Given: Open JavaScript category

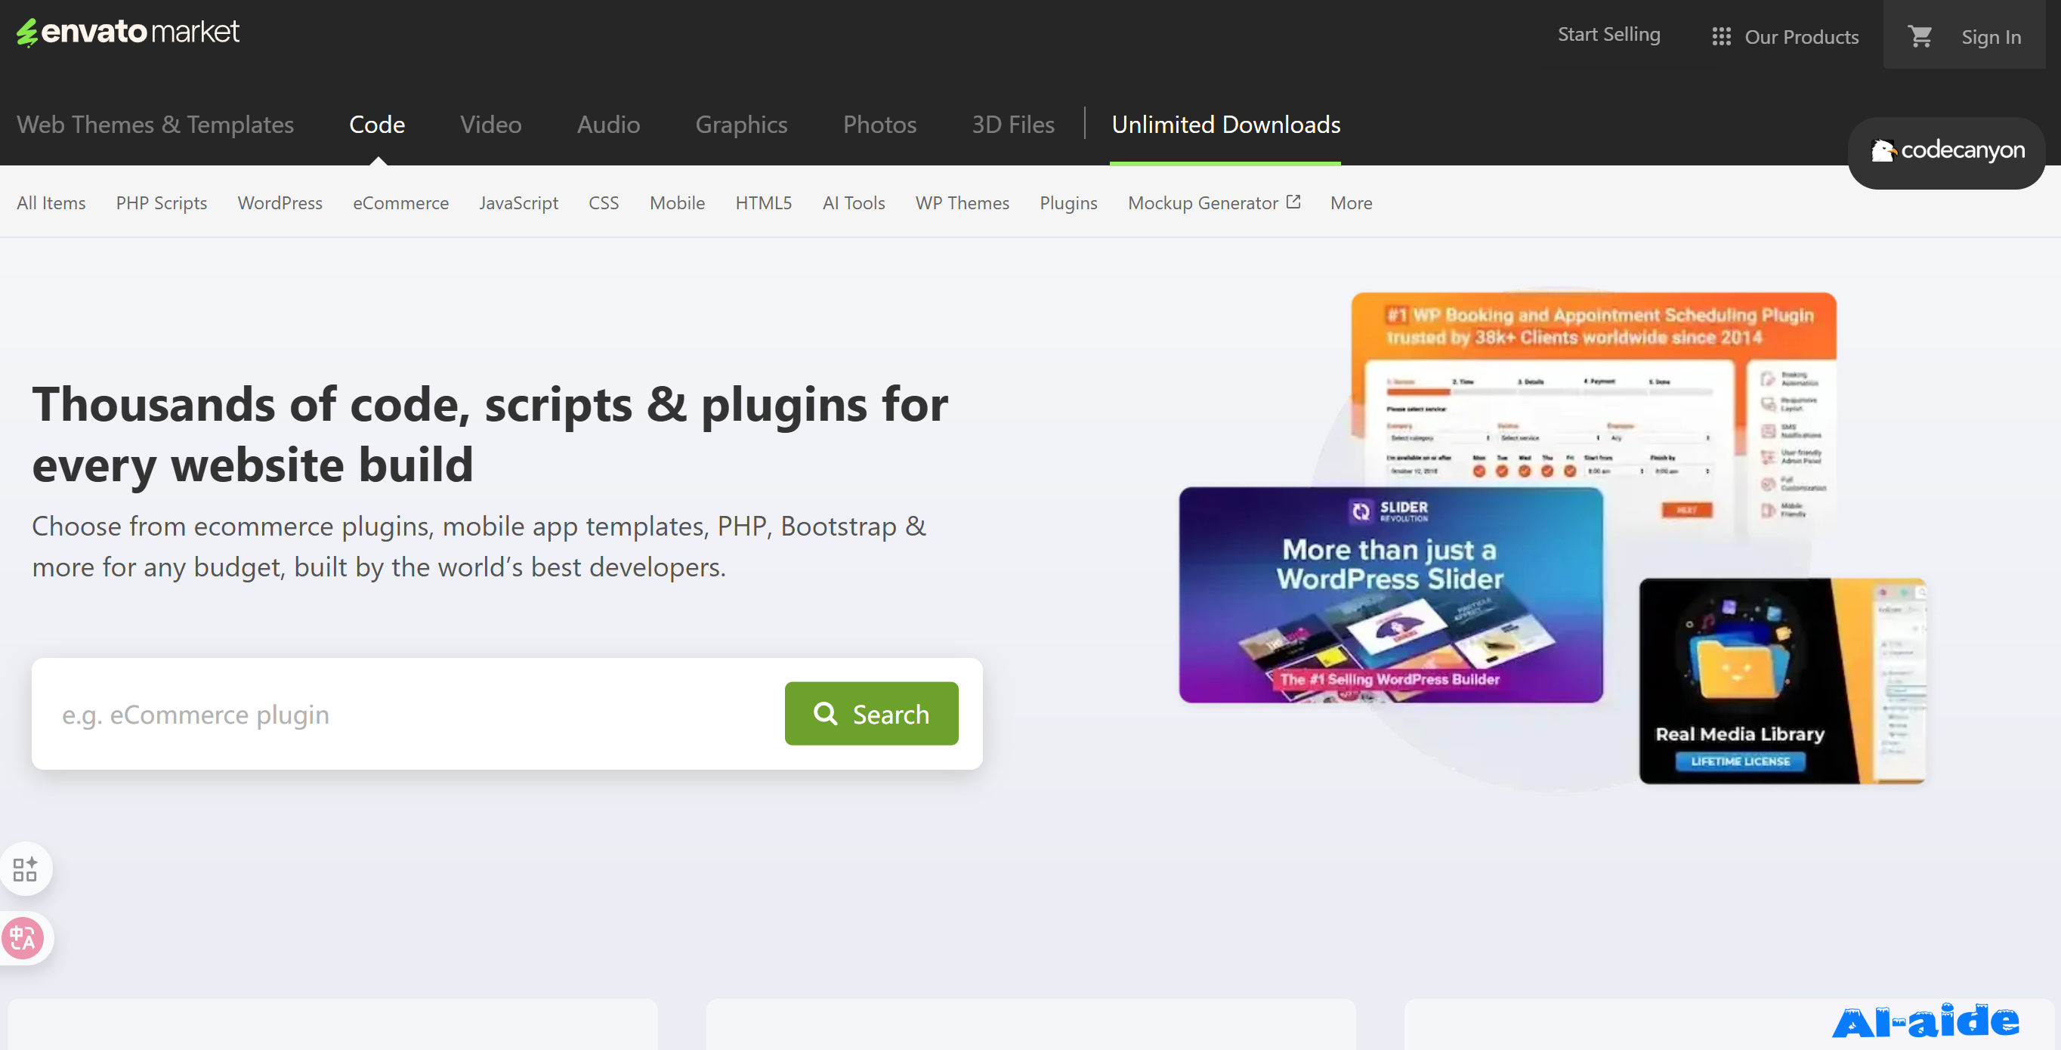Looking at the screenshot, I should (518, 203).
